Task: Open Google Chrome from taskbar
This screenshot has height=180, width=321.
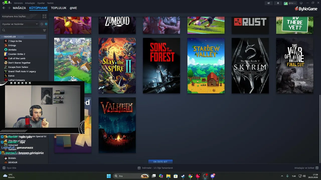Action: click(x=190, y=176)
